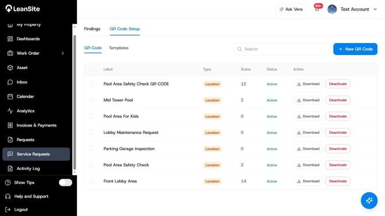Open the Requests document icon
Screen dimensions: 385x216
click(10, 140)
